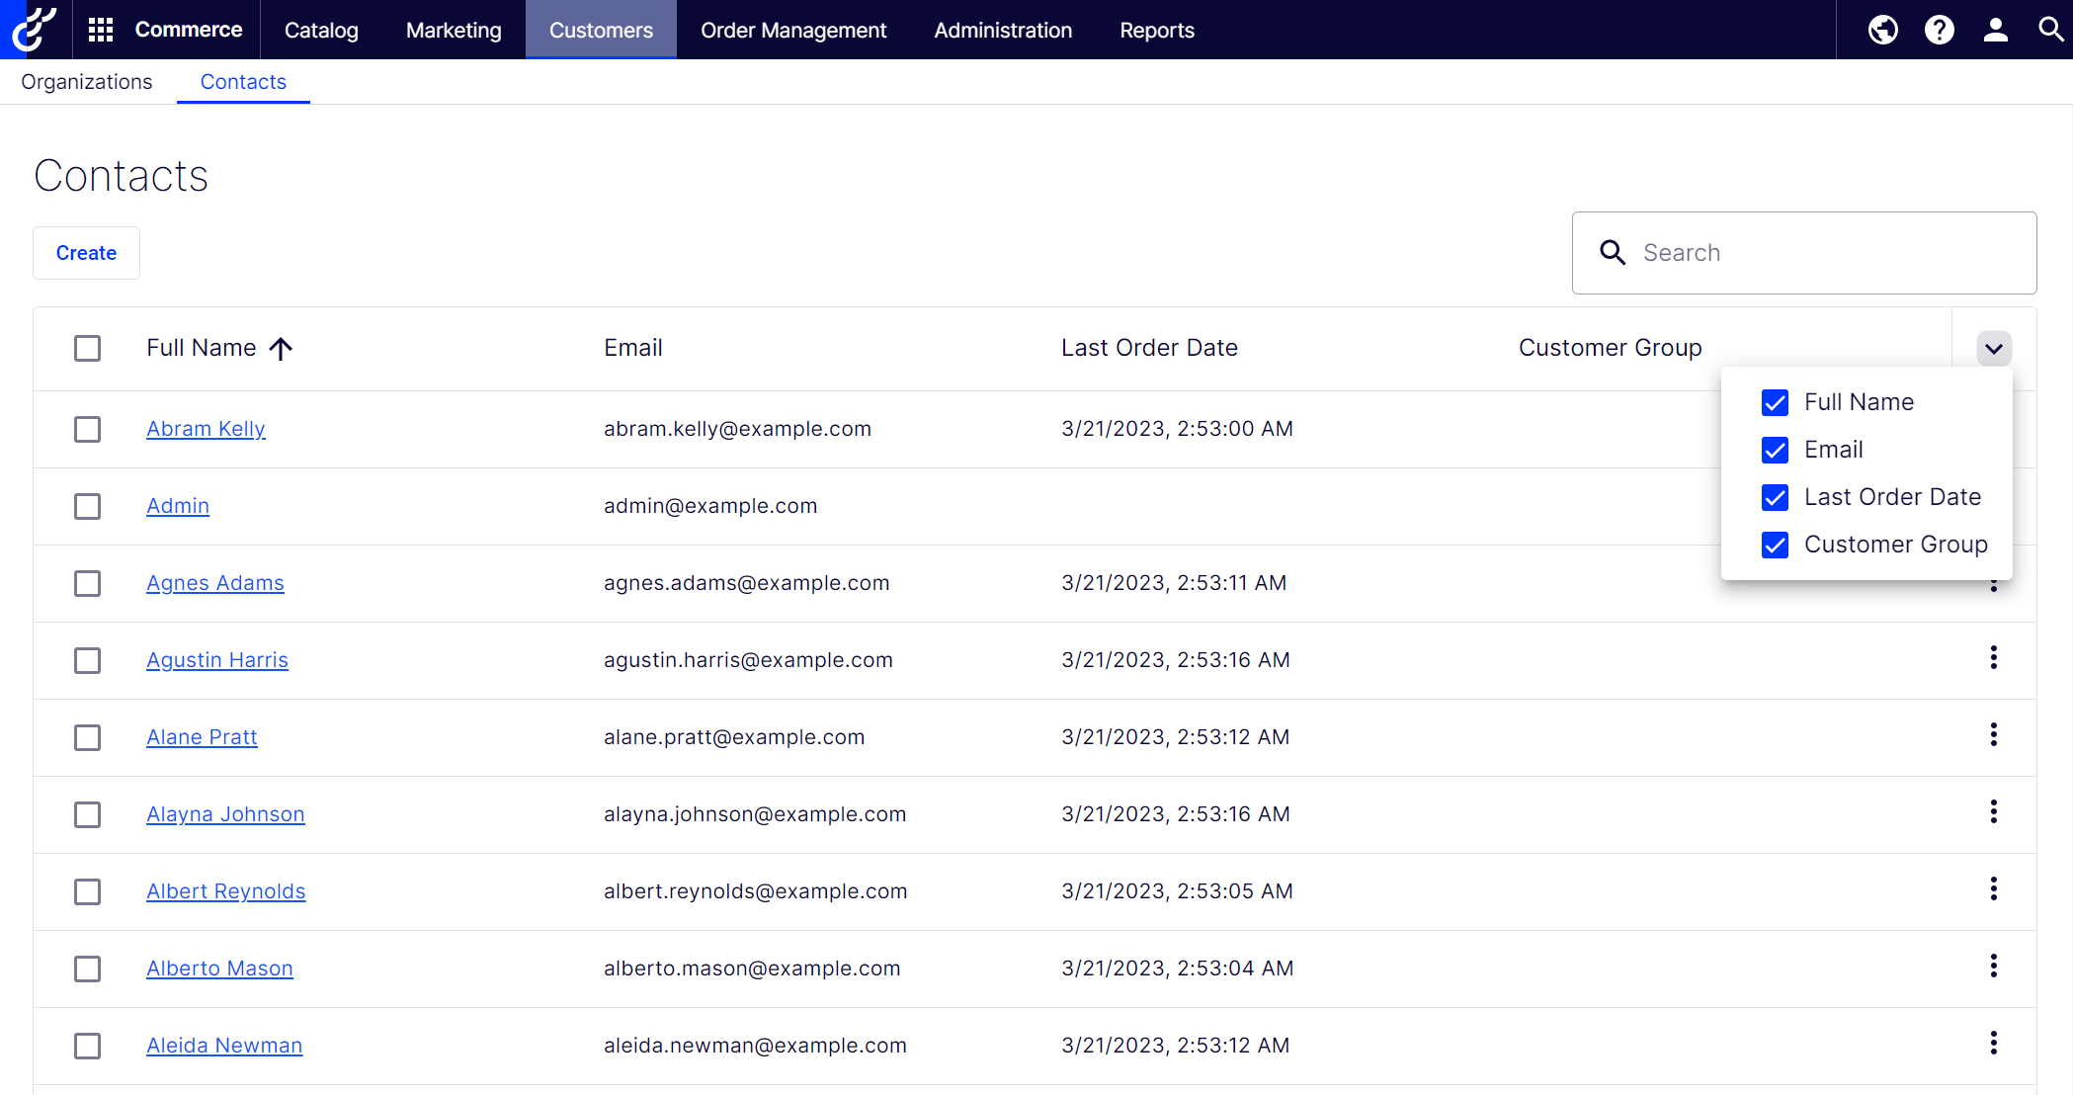Viewport: 2073px width, 1095px height.
Task: Click the Contacts page heading
Action: [122, 176]
